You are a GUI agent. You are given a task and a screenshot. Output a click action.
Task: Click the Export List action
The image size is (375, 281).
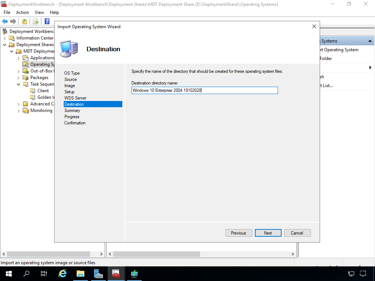coord(326,86)
